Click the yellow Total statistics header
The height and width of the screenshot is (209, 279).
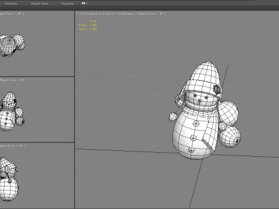tap(92, 21)
